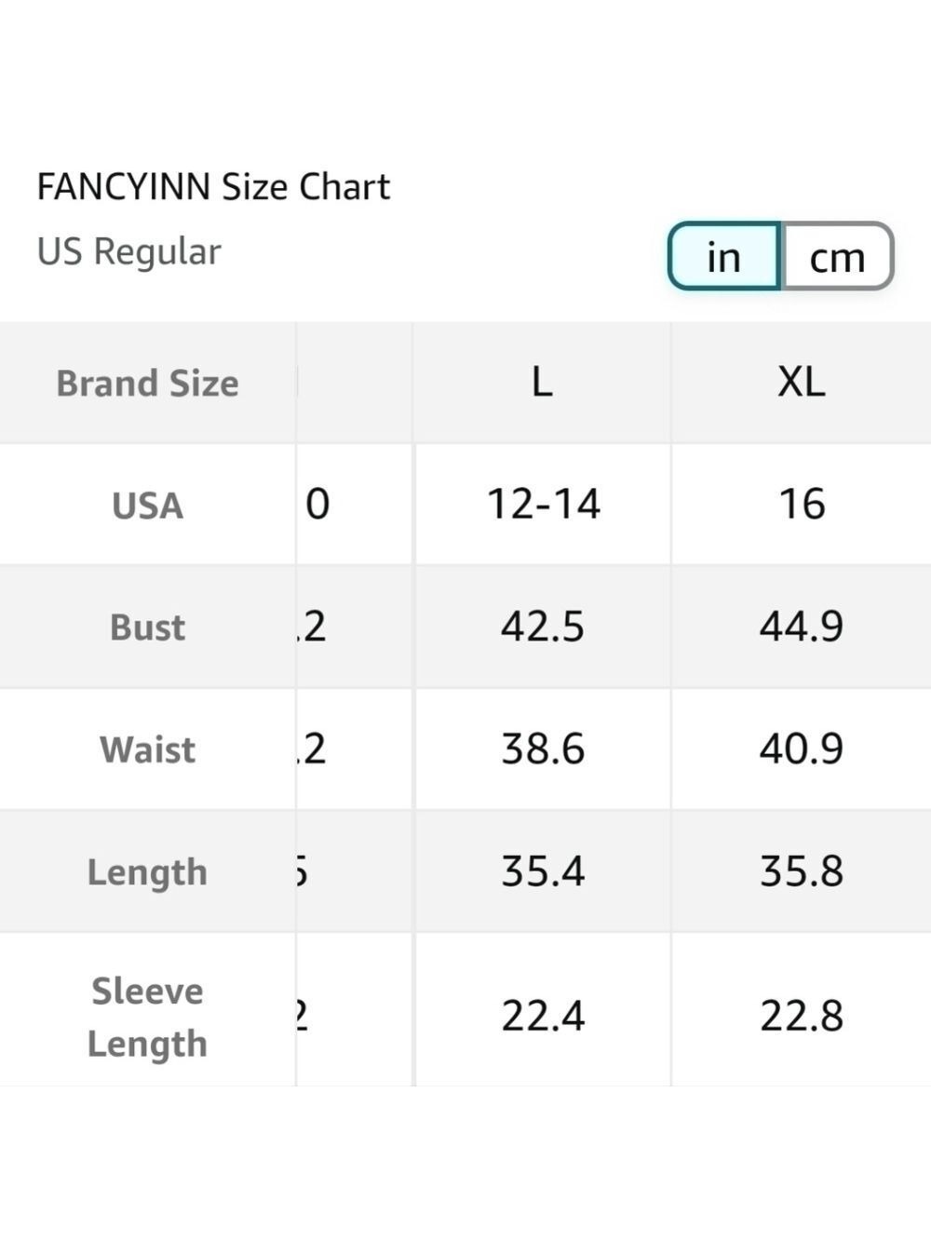Select the 38.6 waist value
Screen dimensions: 931x1241
pyautogui.click(x=543, y=749)
